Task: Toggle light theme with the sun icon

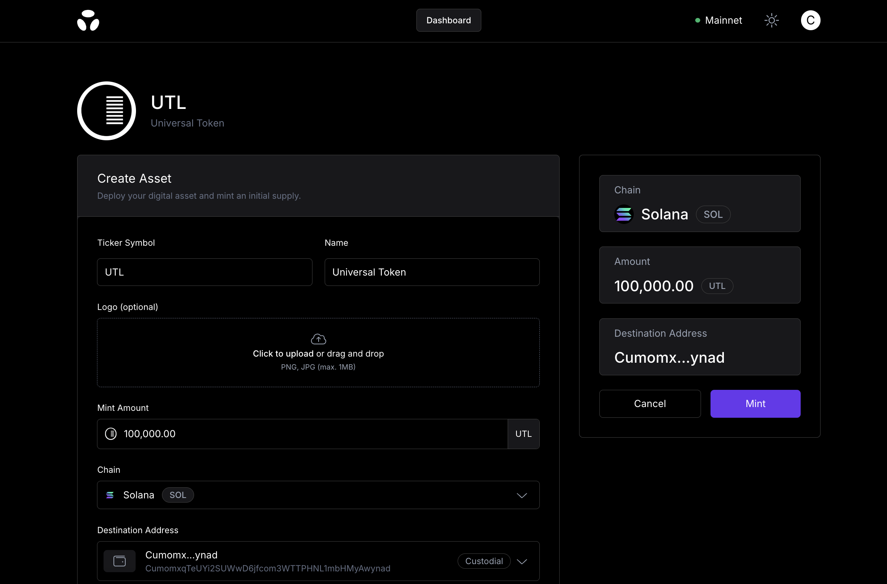Action: click(x=771, y=20)
